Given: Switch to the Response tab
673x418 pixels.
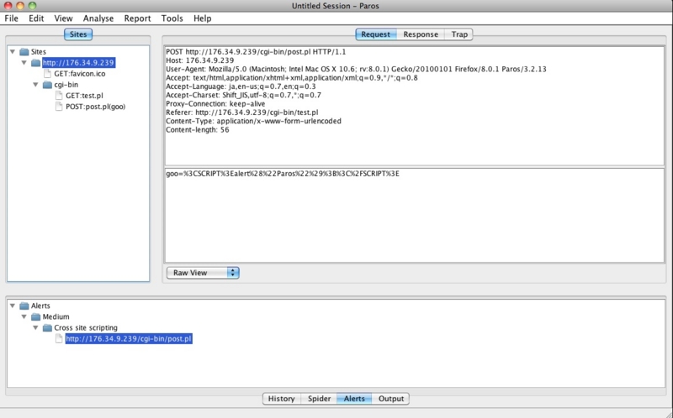Looking at the screenshot, I should pyautogui.click(x=421, y=34).
